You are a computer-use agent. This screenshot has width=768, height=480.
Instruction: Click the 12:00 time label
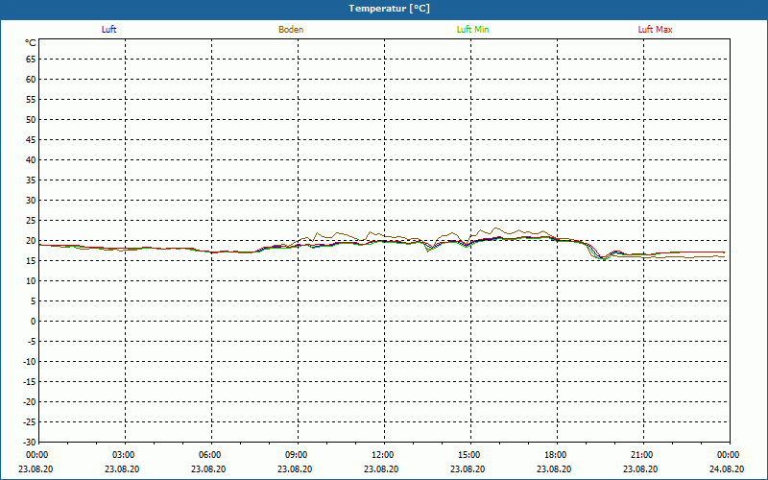pyautogui.click(x=382, y=455)
